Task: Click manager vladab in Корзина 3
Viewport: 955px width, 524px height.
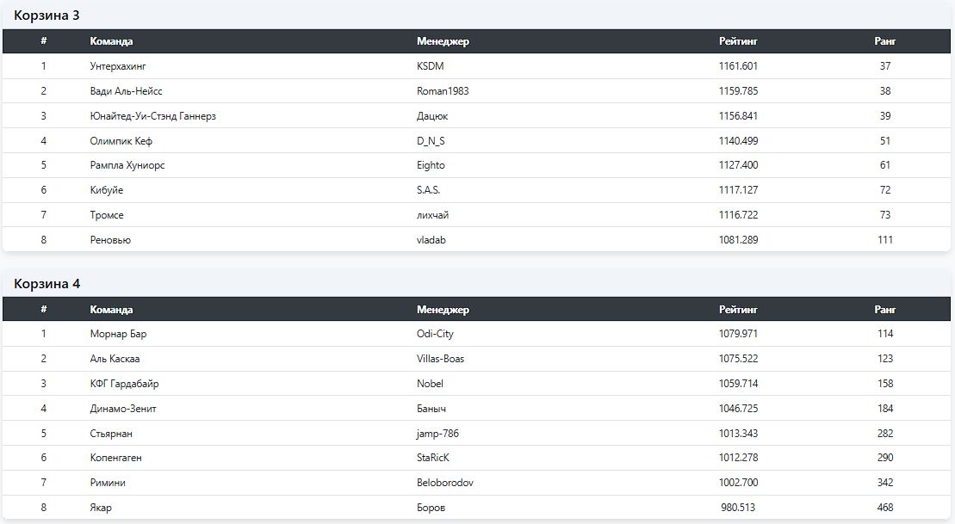Action: pos(431,240)
